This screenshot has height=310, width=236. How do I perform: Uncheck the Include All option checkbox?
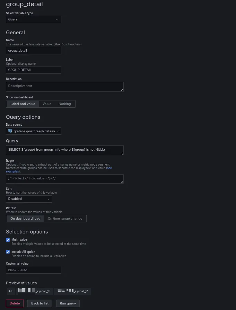coord(8,252)
